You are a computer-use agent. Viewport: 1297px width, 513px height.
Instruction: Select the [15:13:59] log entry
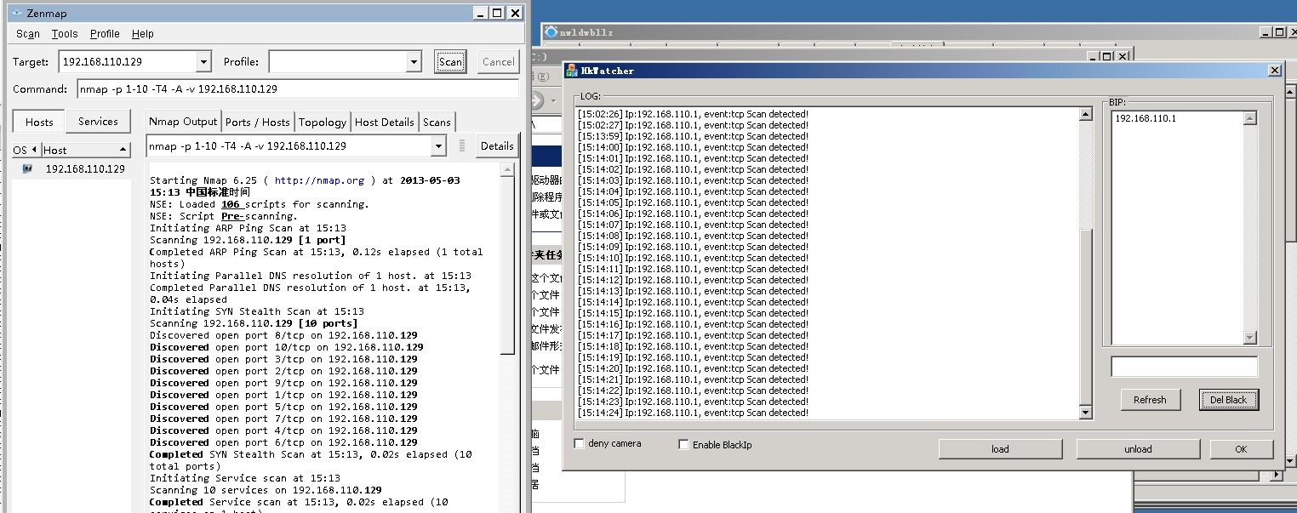click(x=693, y=136)
